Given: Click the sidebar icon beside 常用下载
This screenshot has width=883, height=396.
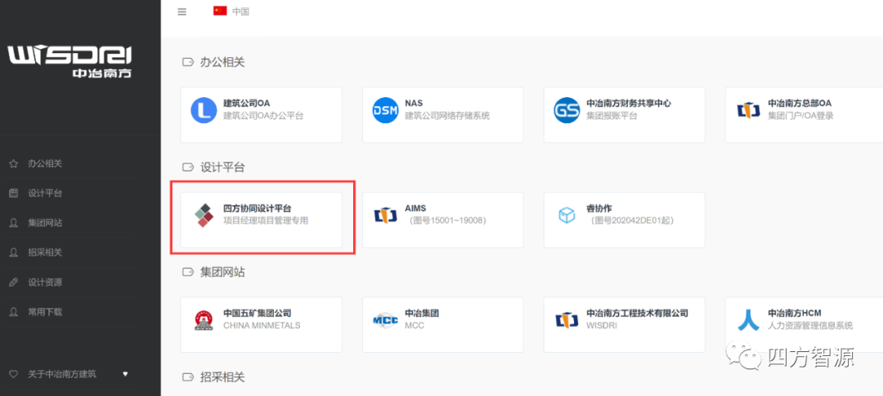Looking at the screenshot, I should tap(14, 312).
